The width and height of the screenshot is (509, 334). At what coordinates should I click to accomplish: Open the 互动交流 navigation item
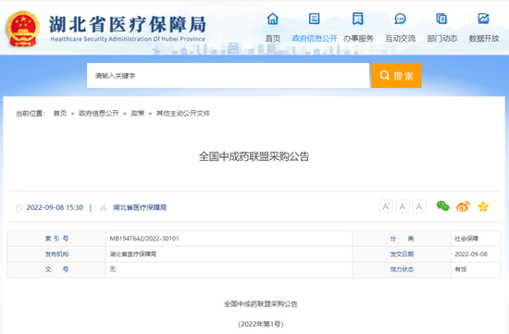coord(400,39)
